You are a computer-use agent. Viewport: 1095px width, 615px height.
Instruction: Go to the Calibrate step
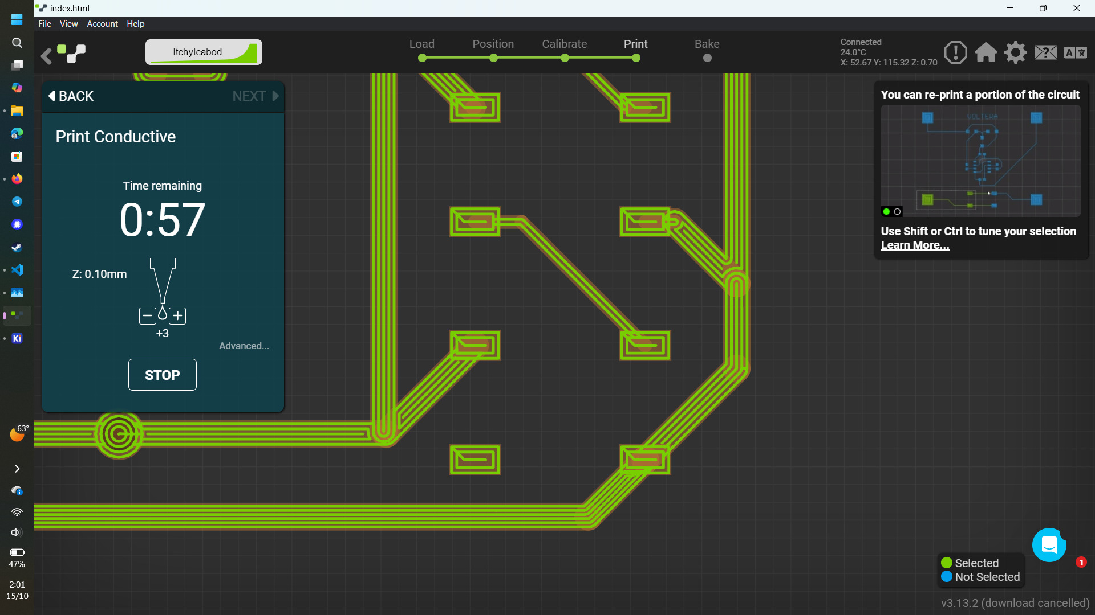(565, 50)
